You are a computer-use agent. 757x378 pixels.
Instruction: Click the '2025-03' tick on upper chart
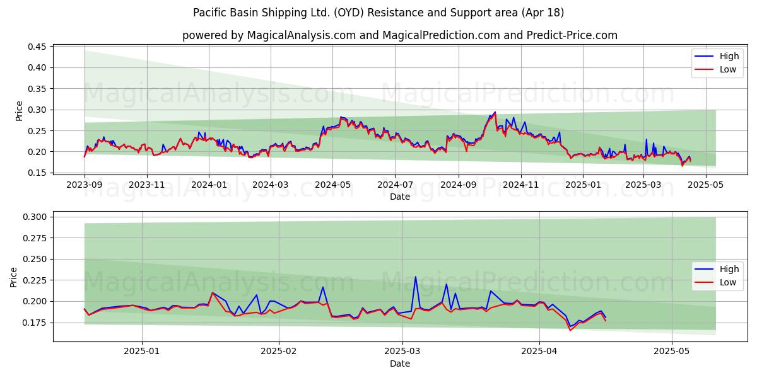tap(643, 185)
